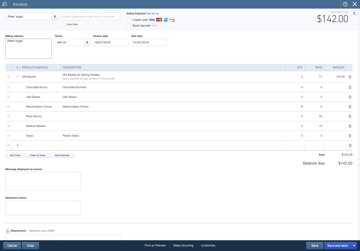Expand the Save and send arrow menu
This screenshot has width=360, height=251.
354,246
